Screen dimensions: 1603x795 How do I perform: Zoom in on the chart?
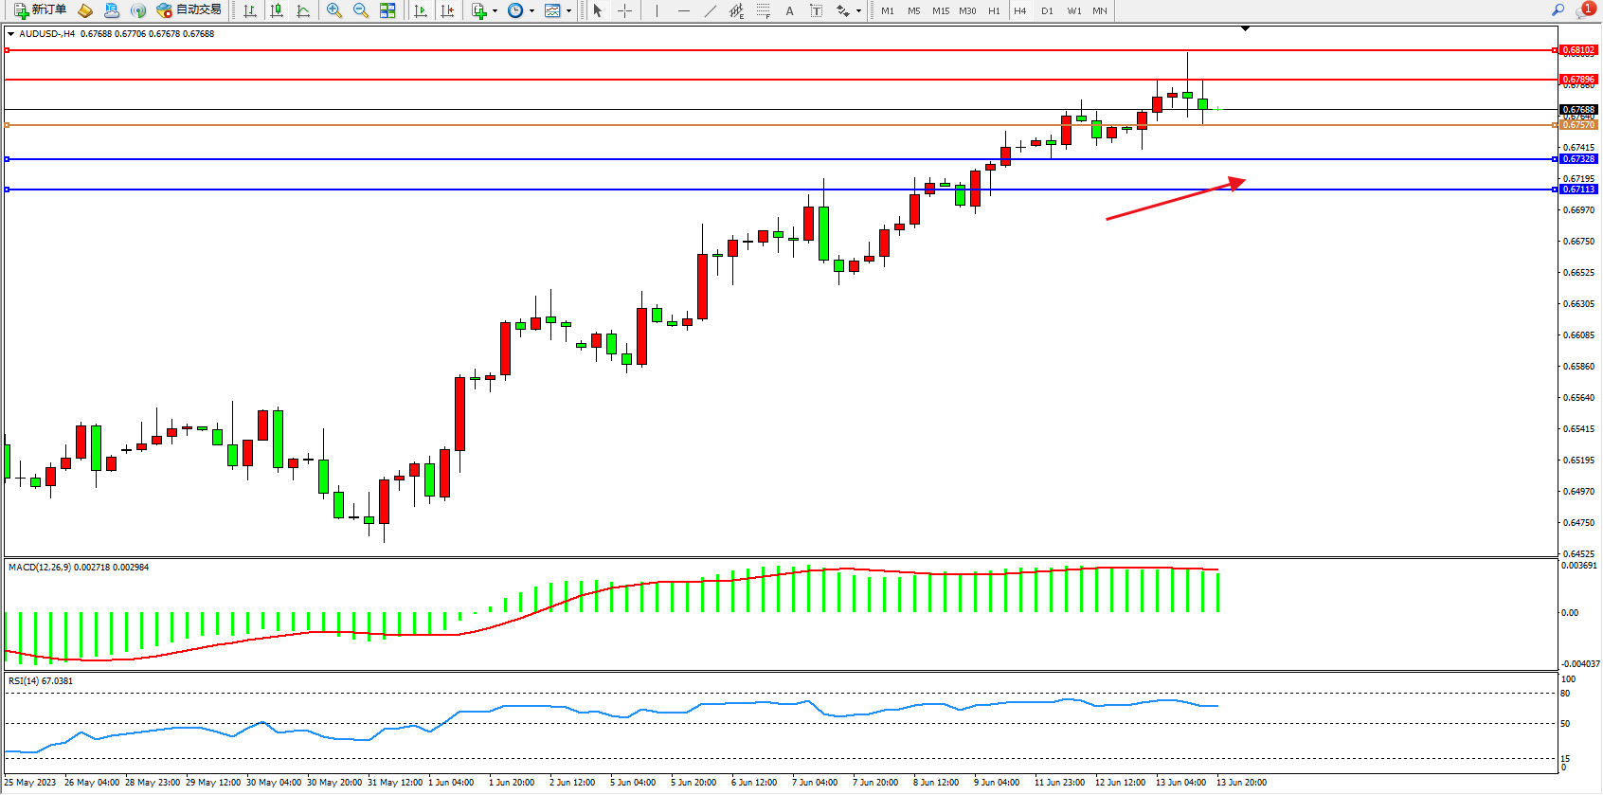click(x=334, y=10)
